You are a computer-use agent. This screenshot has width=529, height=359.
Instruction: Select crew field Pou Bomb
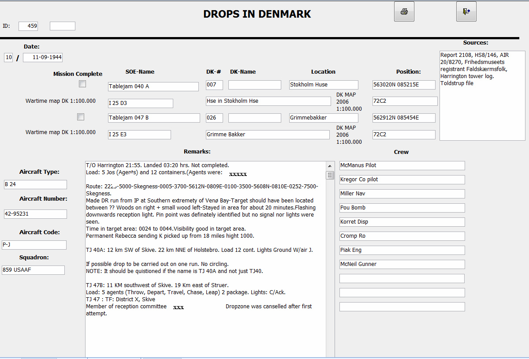point(402,208)
